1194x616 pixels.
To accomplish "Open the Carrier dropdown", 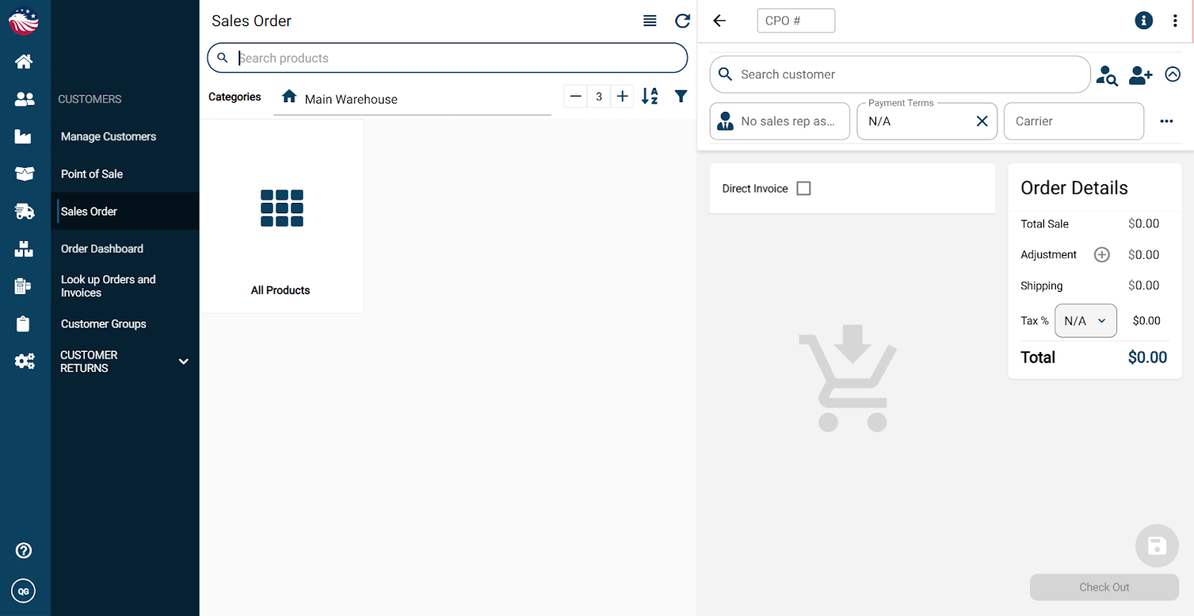I will click(x=1074, y=121).
